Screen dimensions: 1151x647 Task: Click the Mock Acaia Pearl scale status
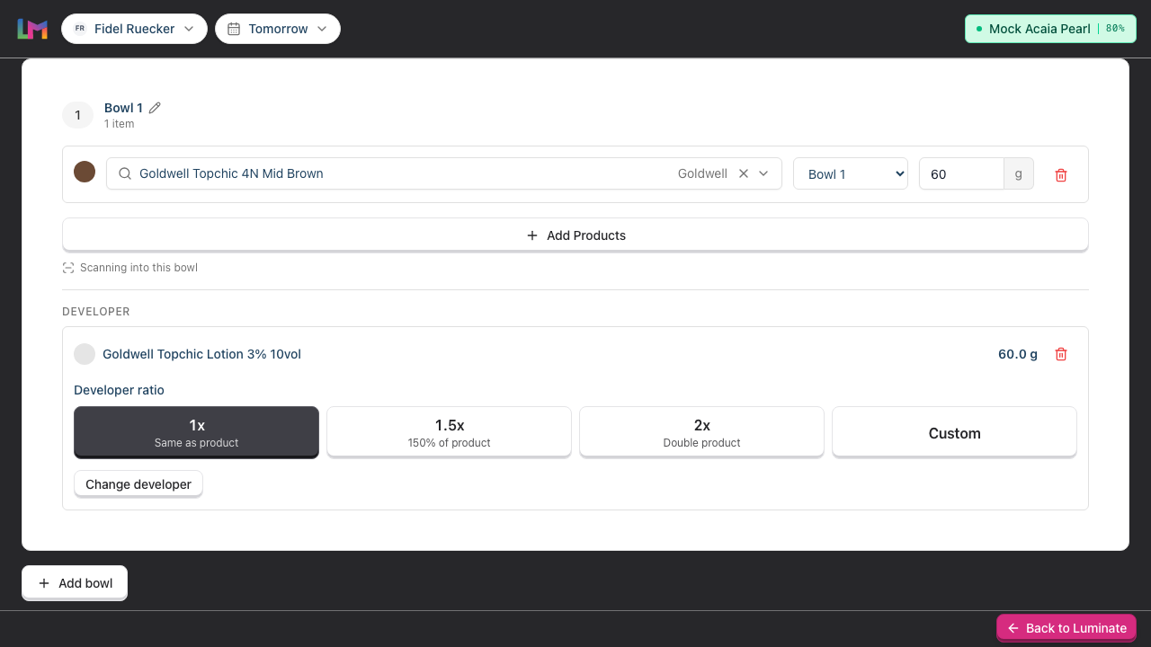tap(1050, 29)
